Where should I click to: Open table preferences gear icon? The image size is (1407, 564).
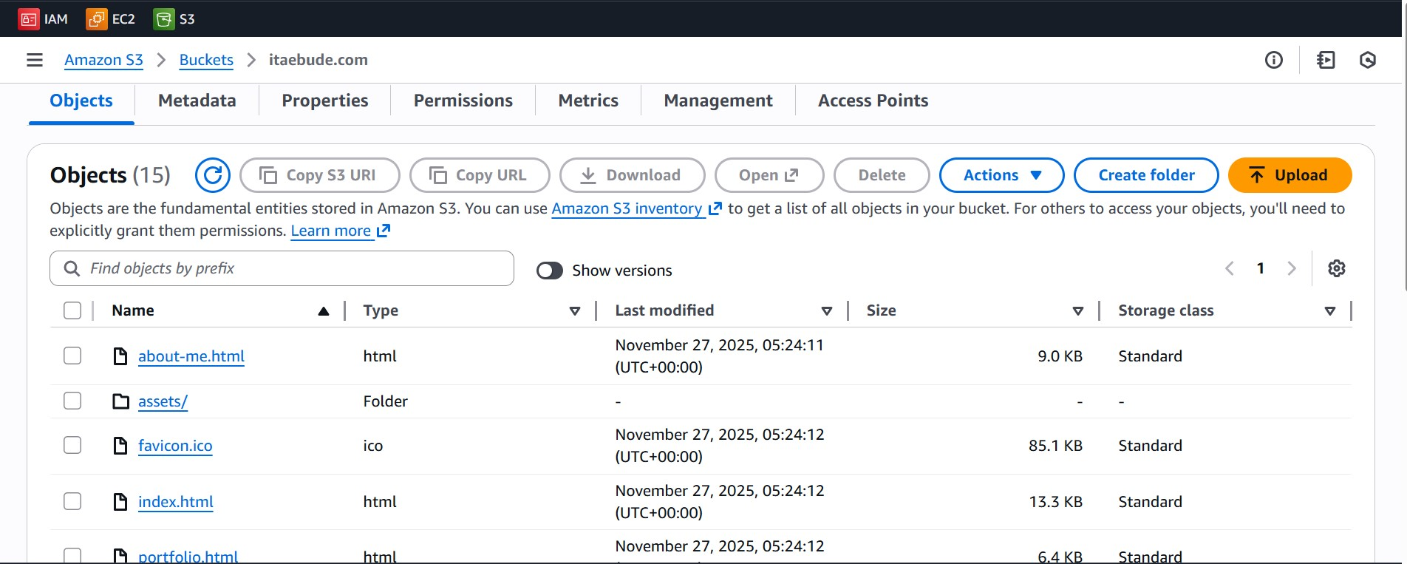point(1336,268)
